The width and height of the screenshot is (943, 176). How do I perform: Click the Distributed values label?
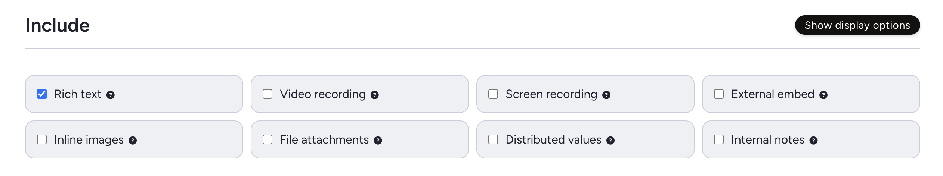pyautogui.click(x=553, y=140)
